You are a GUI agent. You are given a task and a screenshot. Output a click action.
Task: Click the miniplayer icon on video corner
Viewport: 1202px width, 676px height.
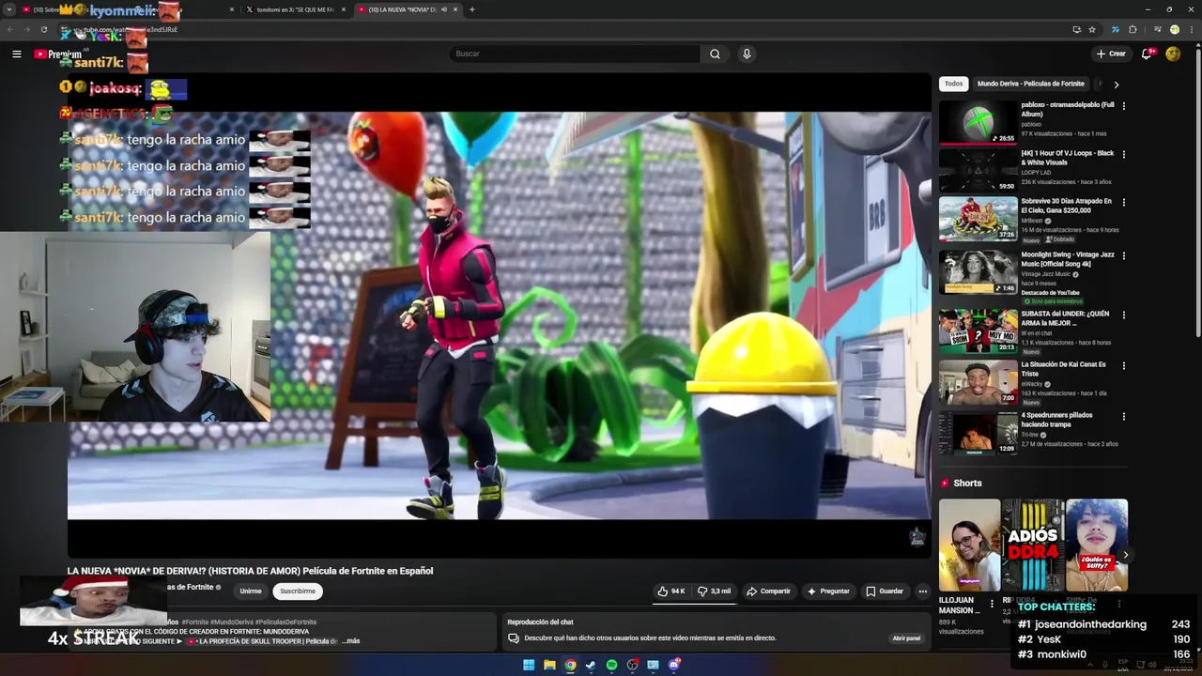[917, 537]
